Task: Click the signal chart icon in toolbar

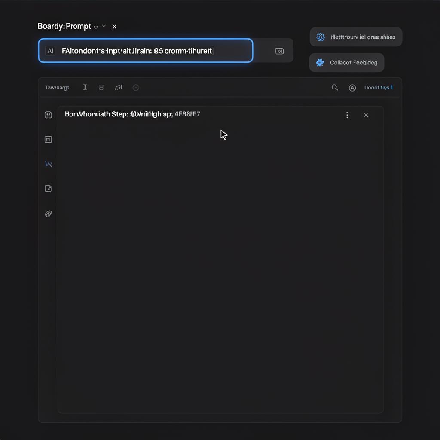Action: [119, 88]
